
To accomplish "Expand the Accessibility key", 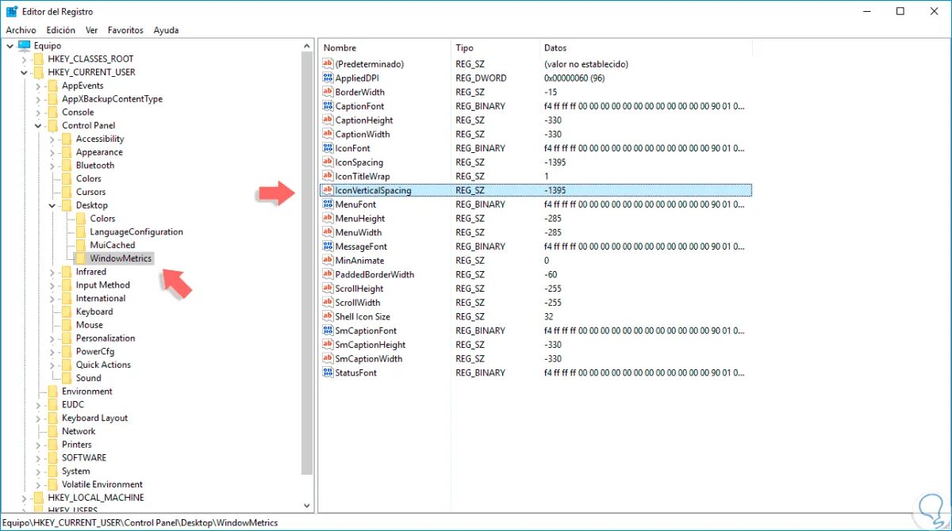I will [52, 139].
